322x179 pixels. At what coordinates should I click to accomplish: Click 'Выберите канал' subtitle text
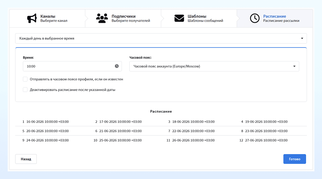pos(54,21)
